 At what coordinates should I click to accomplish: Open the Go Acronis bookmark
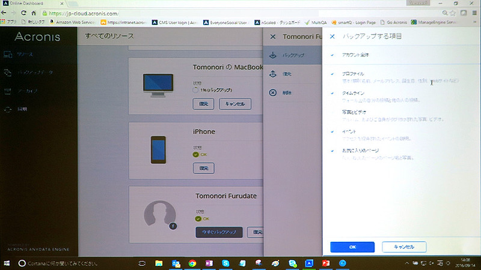394,22
